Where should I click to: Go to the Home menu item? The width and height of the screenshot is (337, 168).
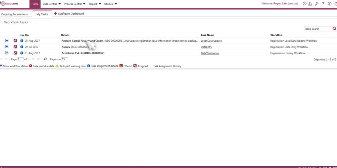(35, 4)
